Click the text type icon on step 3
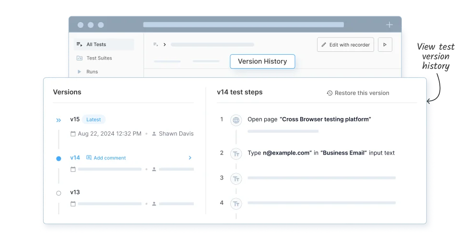Screen dimensions: 470x250 click(236, 179)
